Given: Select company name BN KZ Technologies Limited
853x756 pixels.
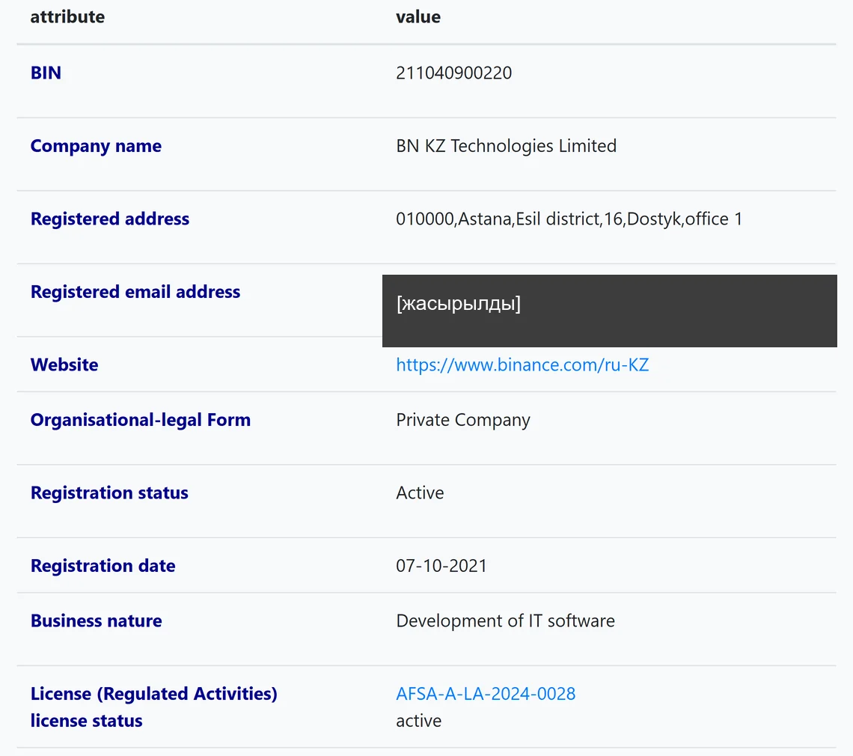Looking at the screenshot, I should point(506,146).
